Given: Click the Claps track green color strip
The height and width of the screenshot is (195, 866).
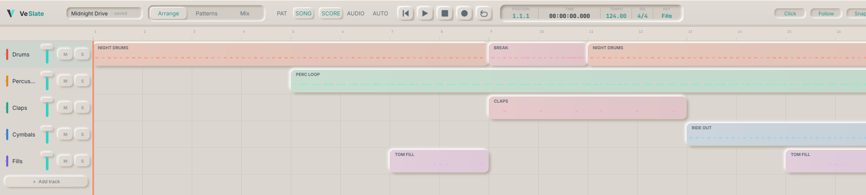Looking at the screenshot, I should pos(7,108).
